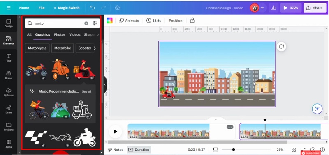Open the Apps sidebar tab

click(9, 144)
